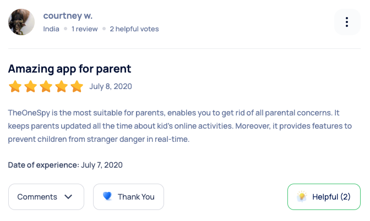Open the three-dot more options menu
Image resolution: width=370 pixels, height=221 pixels.
pyautogui.click(x=347, y=22)
